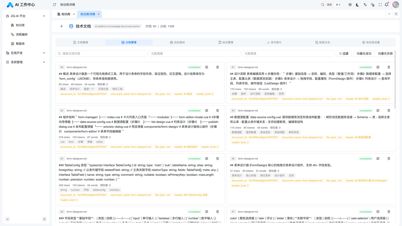Image resolution: width=402 pixels, height=226 pixels.
Task: Edit segment #6
Action: pyautogui.click(x=207, y=212)
